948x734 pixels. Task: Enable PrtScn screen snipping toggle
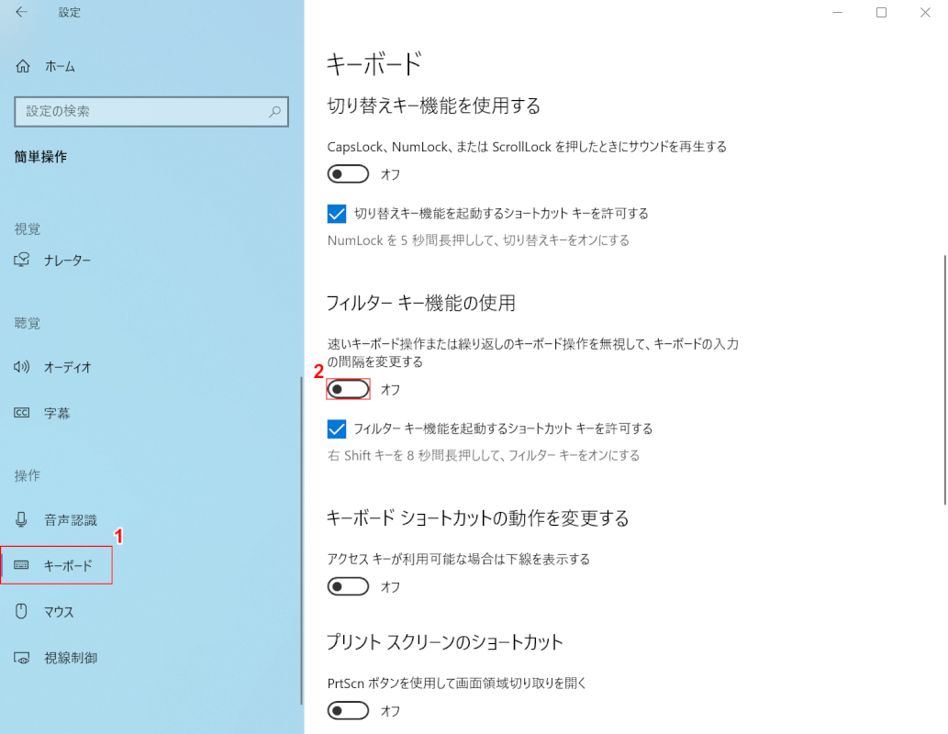(x=349, y=711)
